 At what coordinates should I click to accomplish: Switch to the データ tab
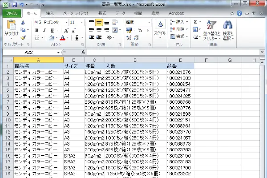[120, 13]
